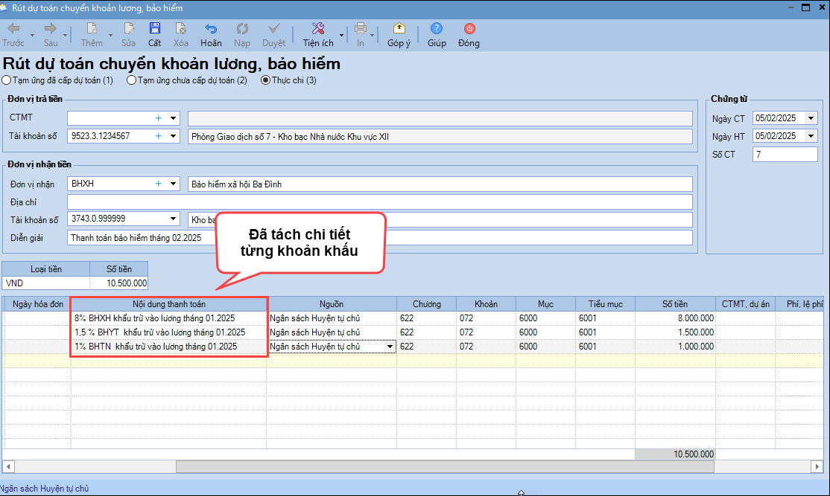Image resolution: width=830 pixels, height=496 pixels.
Task: Open payer Tài khoản số 9523.3.1234567 dropdown
Action: (x=173, y=136)
